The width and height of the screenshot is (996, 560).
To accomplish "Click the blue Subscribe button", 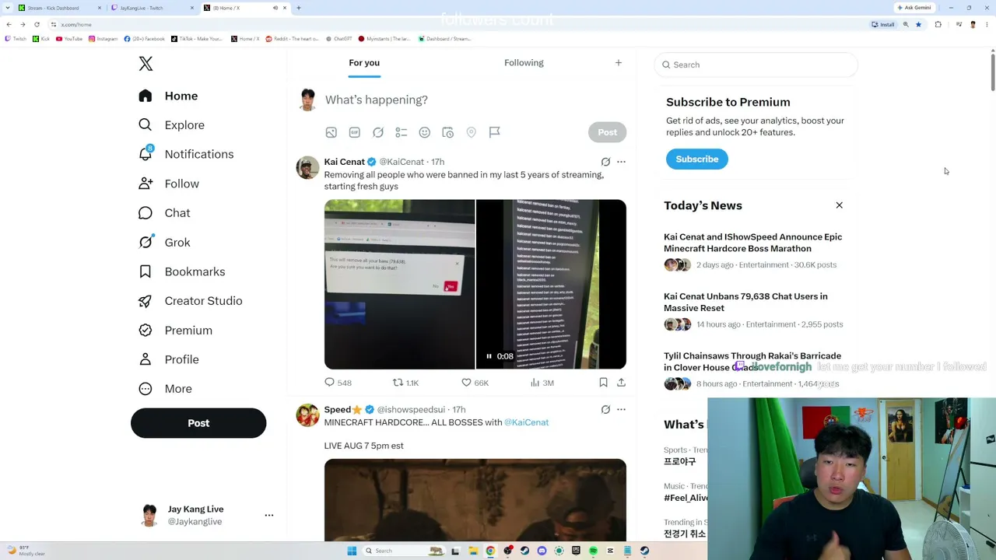I will point(697,159).
